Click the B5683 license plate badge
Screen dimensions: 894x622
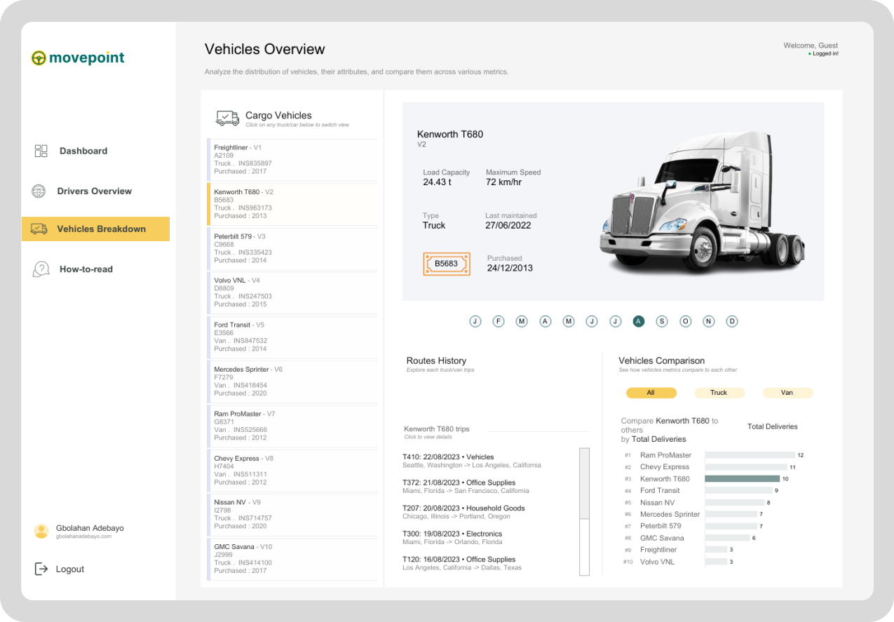(447, 264)
